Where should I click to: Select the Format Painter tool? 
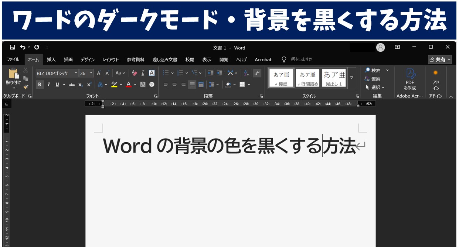coord(26,88)
